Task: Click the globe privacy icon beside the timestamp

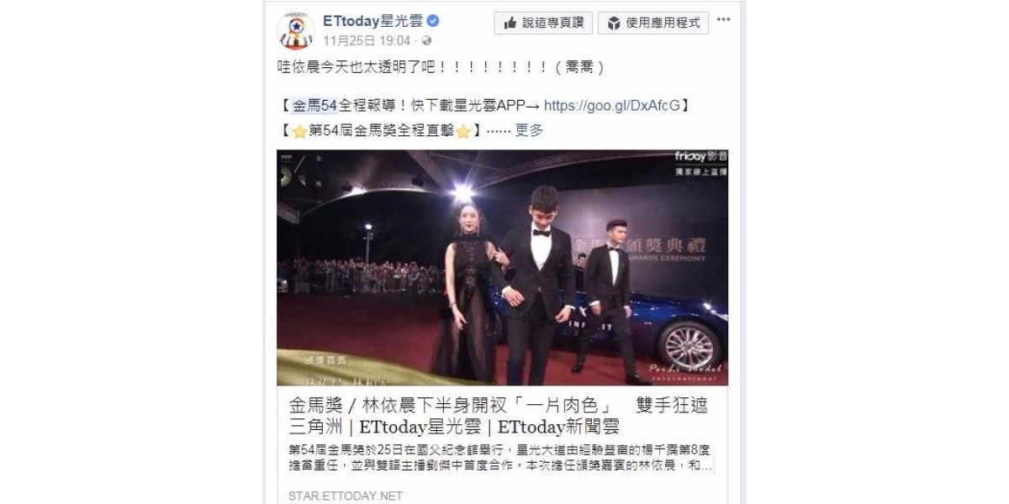Action: [x=426, y=40]
